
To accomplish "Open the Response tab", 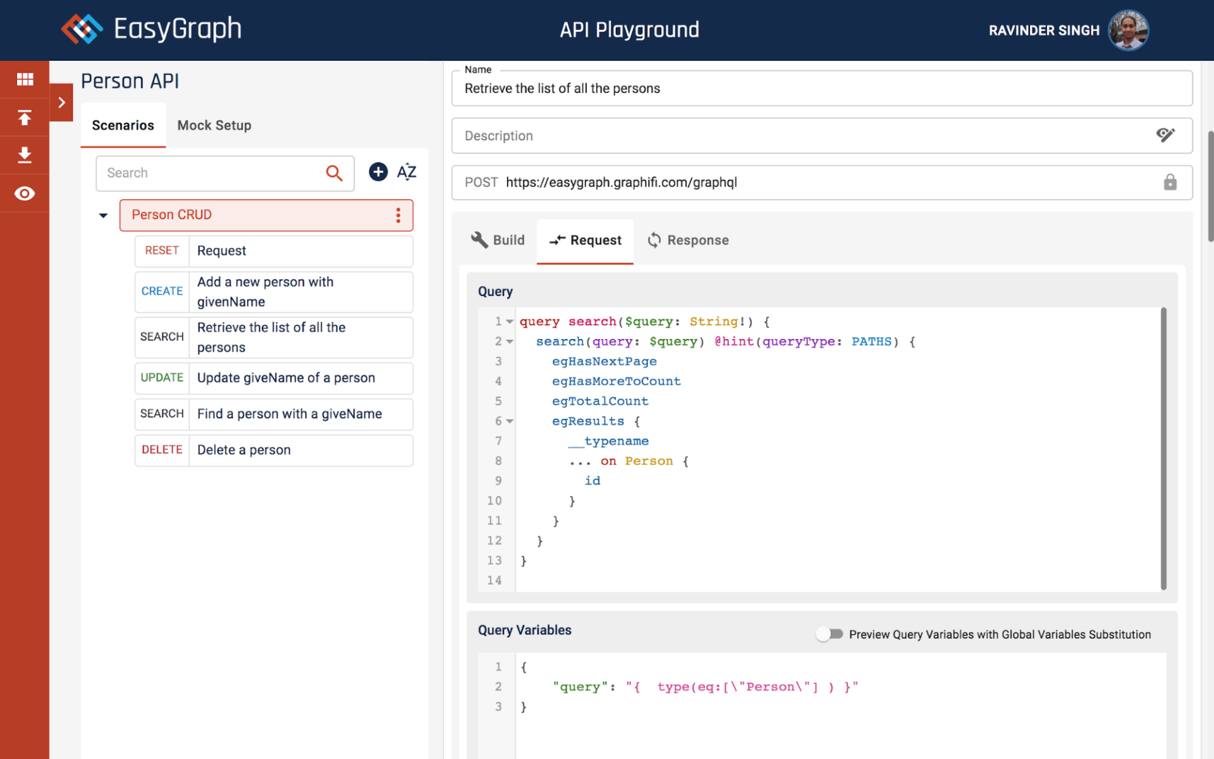I will point(688,240).
